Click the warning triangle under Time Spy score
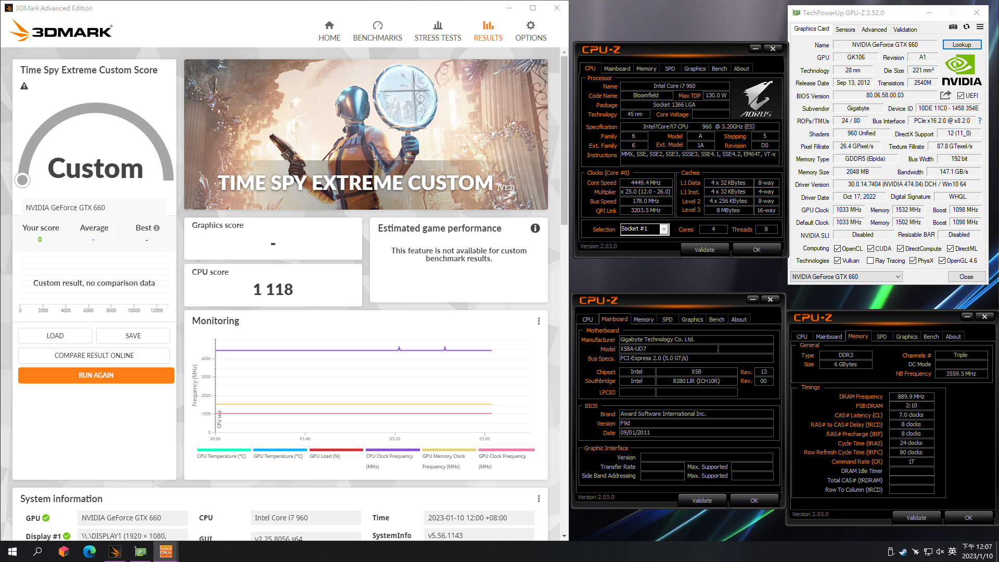999x562 pixels. coord(24,86)
